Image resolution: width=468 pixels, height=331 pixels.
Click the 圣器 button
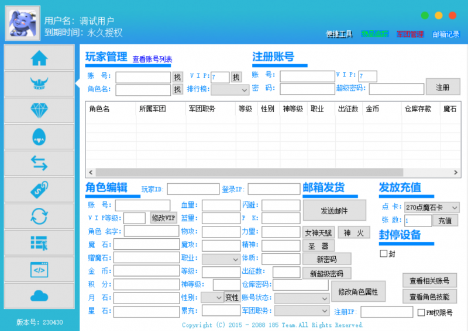click(318, 246)
